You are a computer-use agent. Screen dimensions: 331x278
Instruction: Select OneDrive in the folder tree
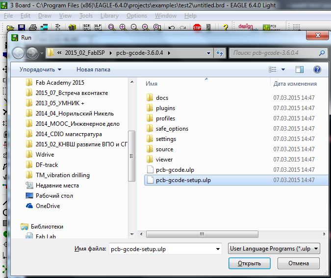(48, 206)
